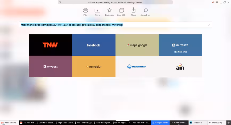Open the facebook tile

94,45
